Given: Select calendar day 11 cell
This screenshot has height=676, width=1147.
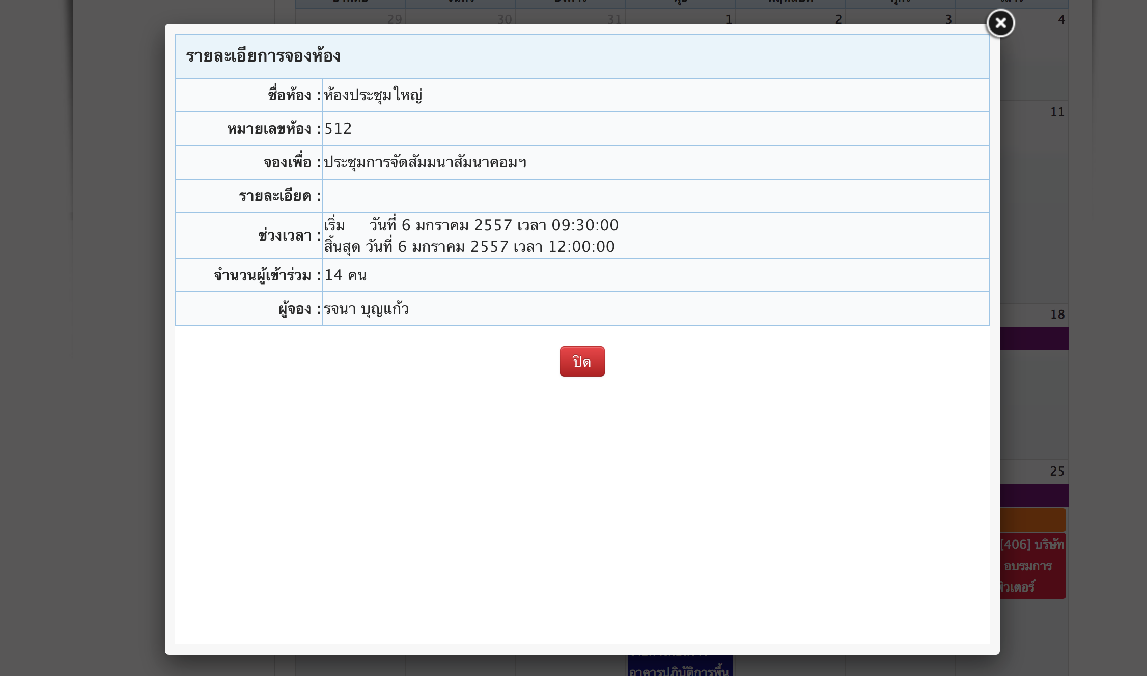Looking at the screenshot, I should 1033,203.
